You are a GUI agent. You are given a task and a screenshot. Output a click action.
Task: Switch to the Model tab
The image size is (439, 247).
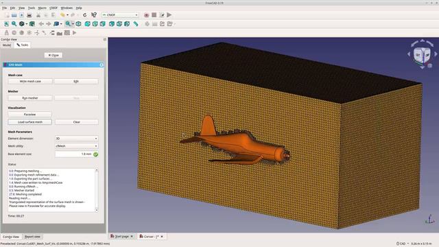[7, 45]
